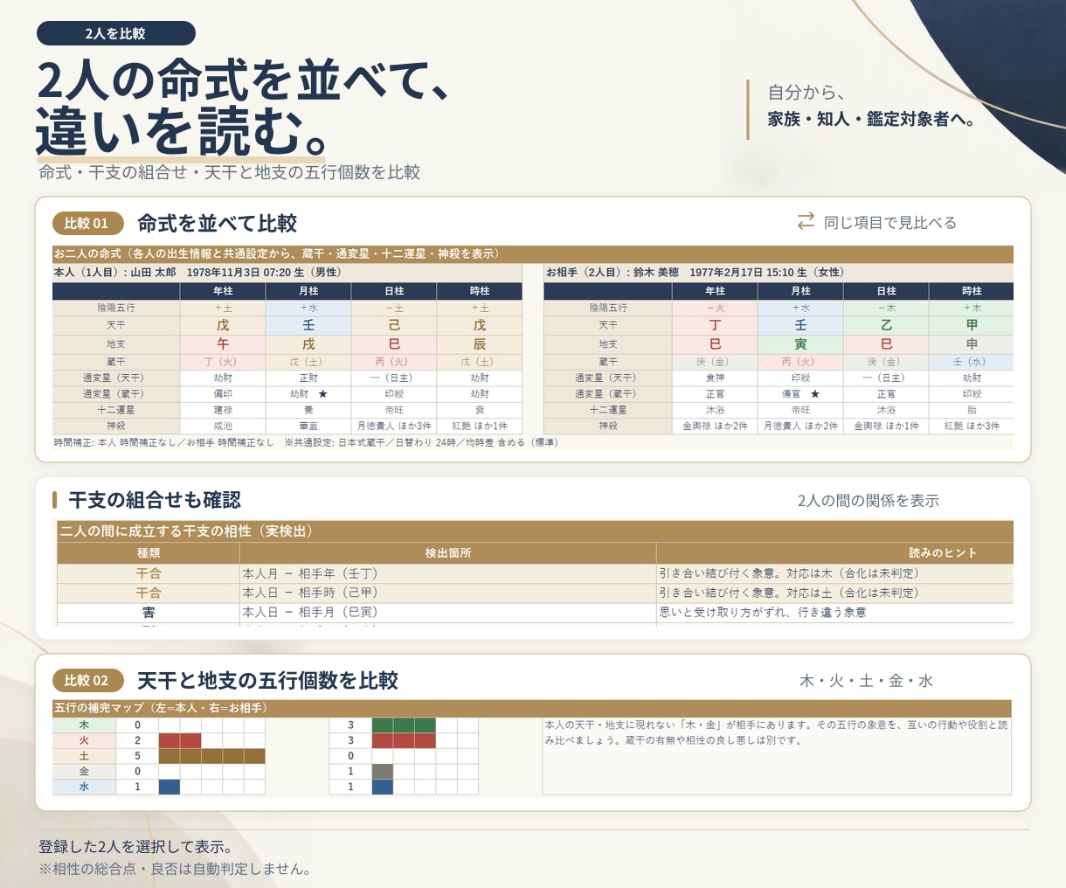Viewport: 1066px width, 888px height.
Task: Click the green 木 bar in お相手 chart
Action: pyautogui.click(x=404, y=725)
